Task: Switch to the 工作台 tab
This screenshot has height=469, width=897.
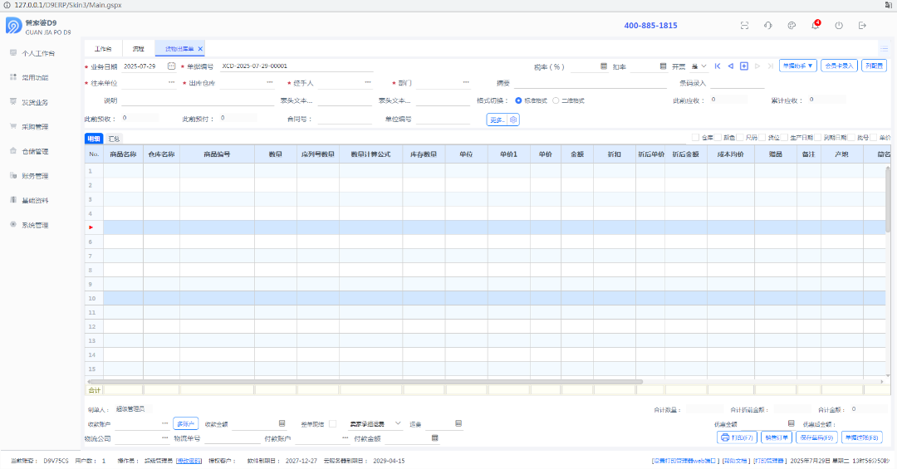Action: (x=103, y=49)
